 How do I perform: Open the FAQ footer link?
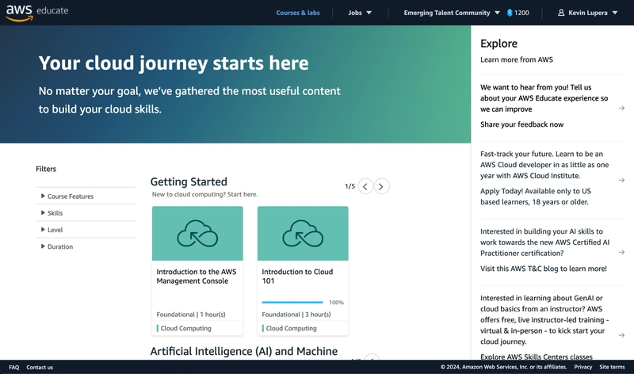[14, 367]
